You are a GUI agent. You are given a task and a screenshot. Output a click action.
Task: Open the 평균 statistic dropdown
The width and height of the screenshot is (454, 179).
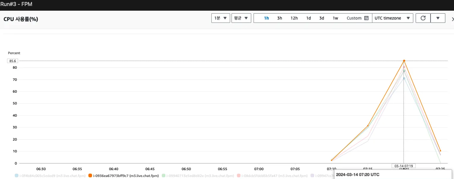(x=241, y=18)
